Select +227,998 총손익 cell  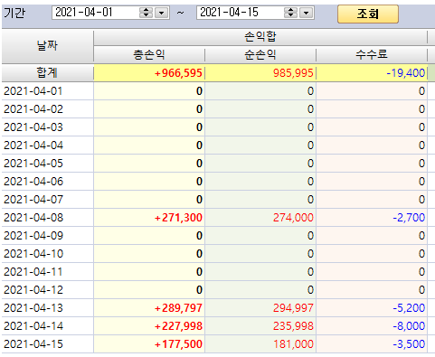(149, 326)
